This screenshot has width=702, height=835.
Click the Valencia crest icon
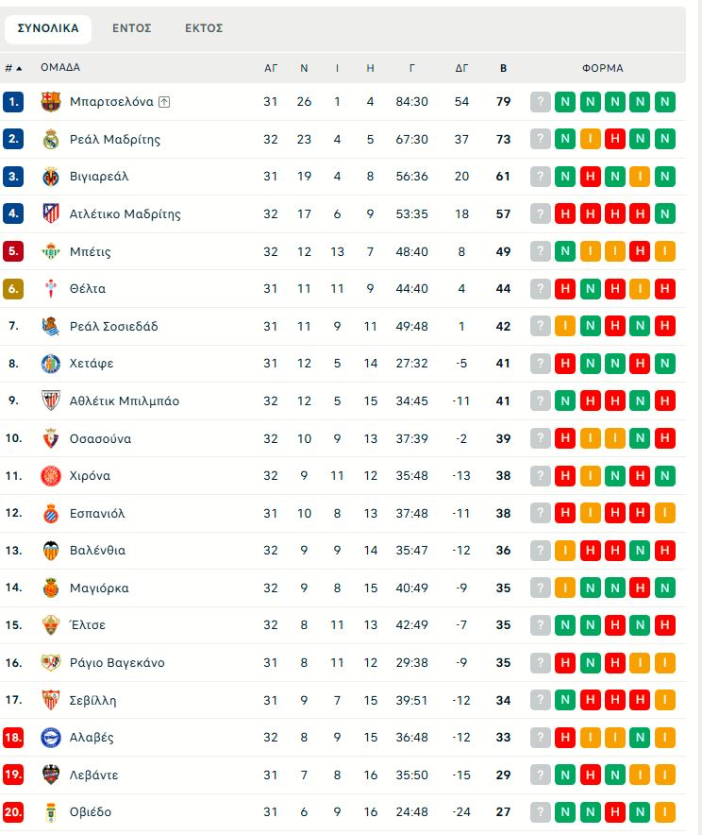[x=51, y=551]
